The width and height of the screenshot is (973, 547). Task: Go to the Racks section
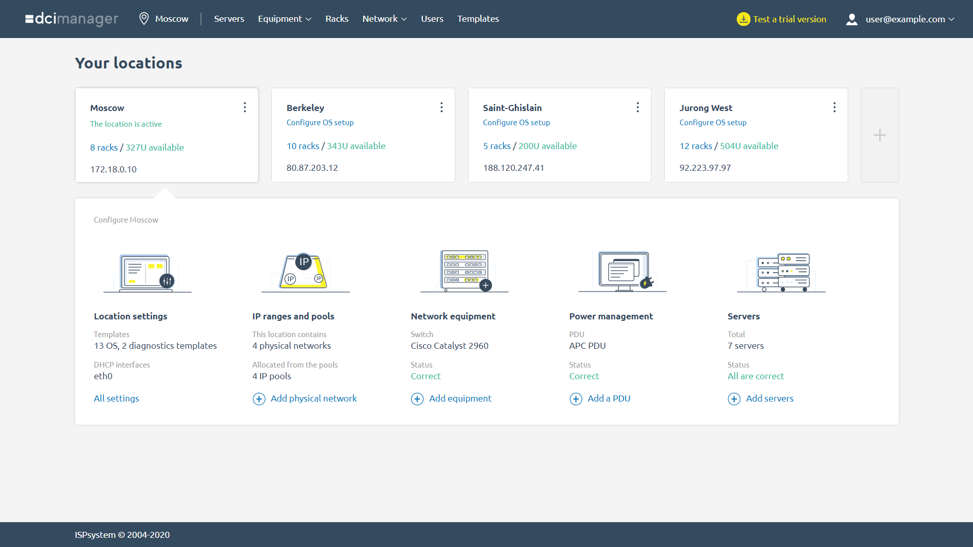point(337,19)
